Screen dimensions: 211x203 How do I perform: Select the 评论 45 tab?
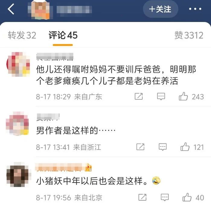(x=63, y=35)
